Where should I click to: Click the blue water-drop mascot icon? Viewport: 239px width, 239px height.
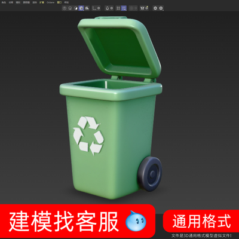click(x=136, y=220)
